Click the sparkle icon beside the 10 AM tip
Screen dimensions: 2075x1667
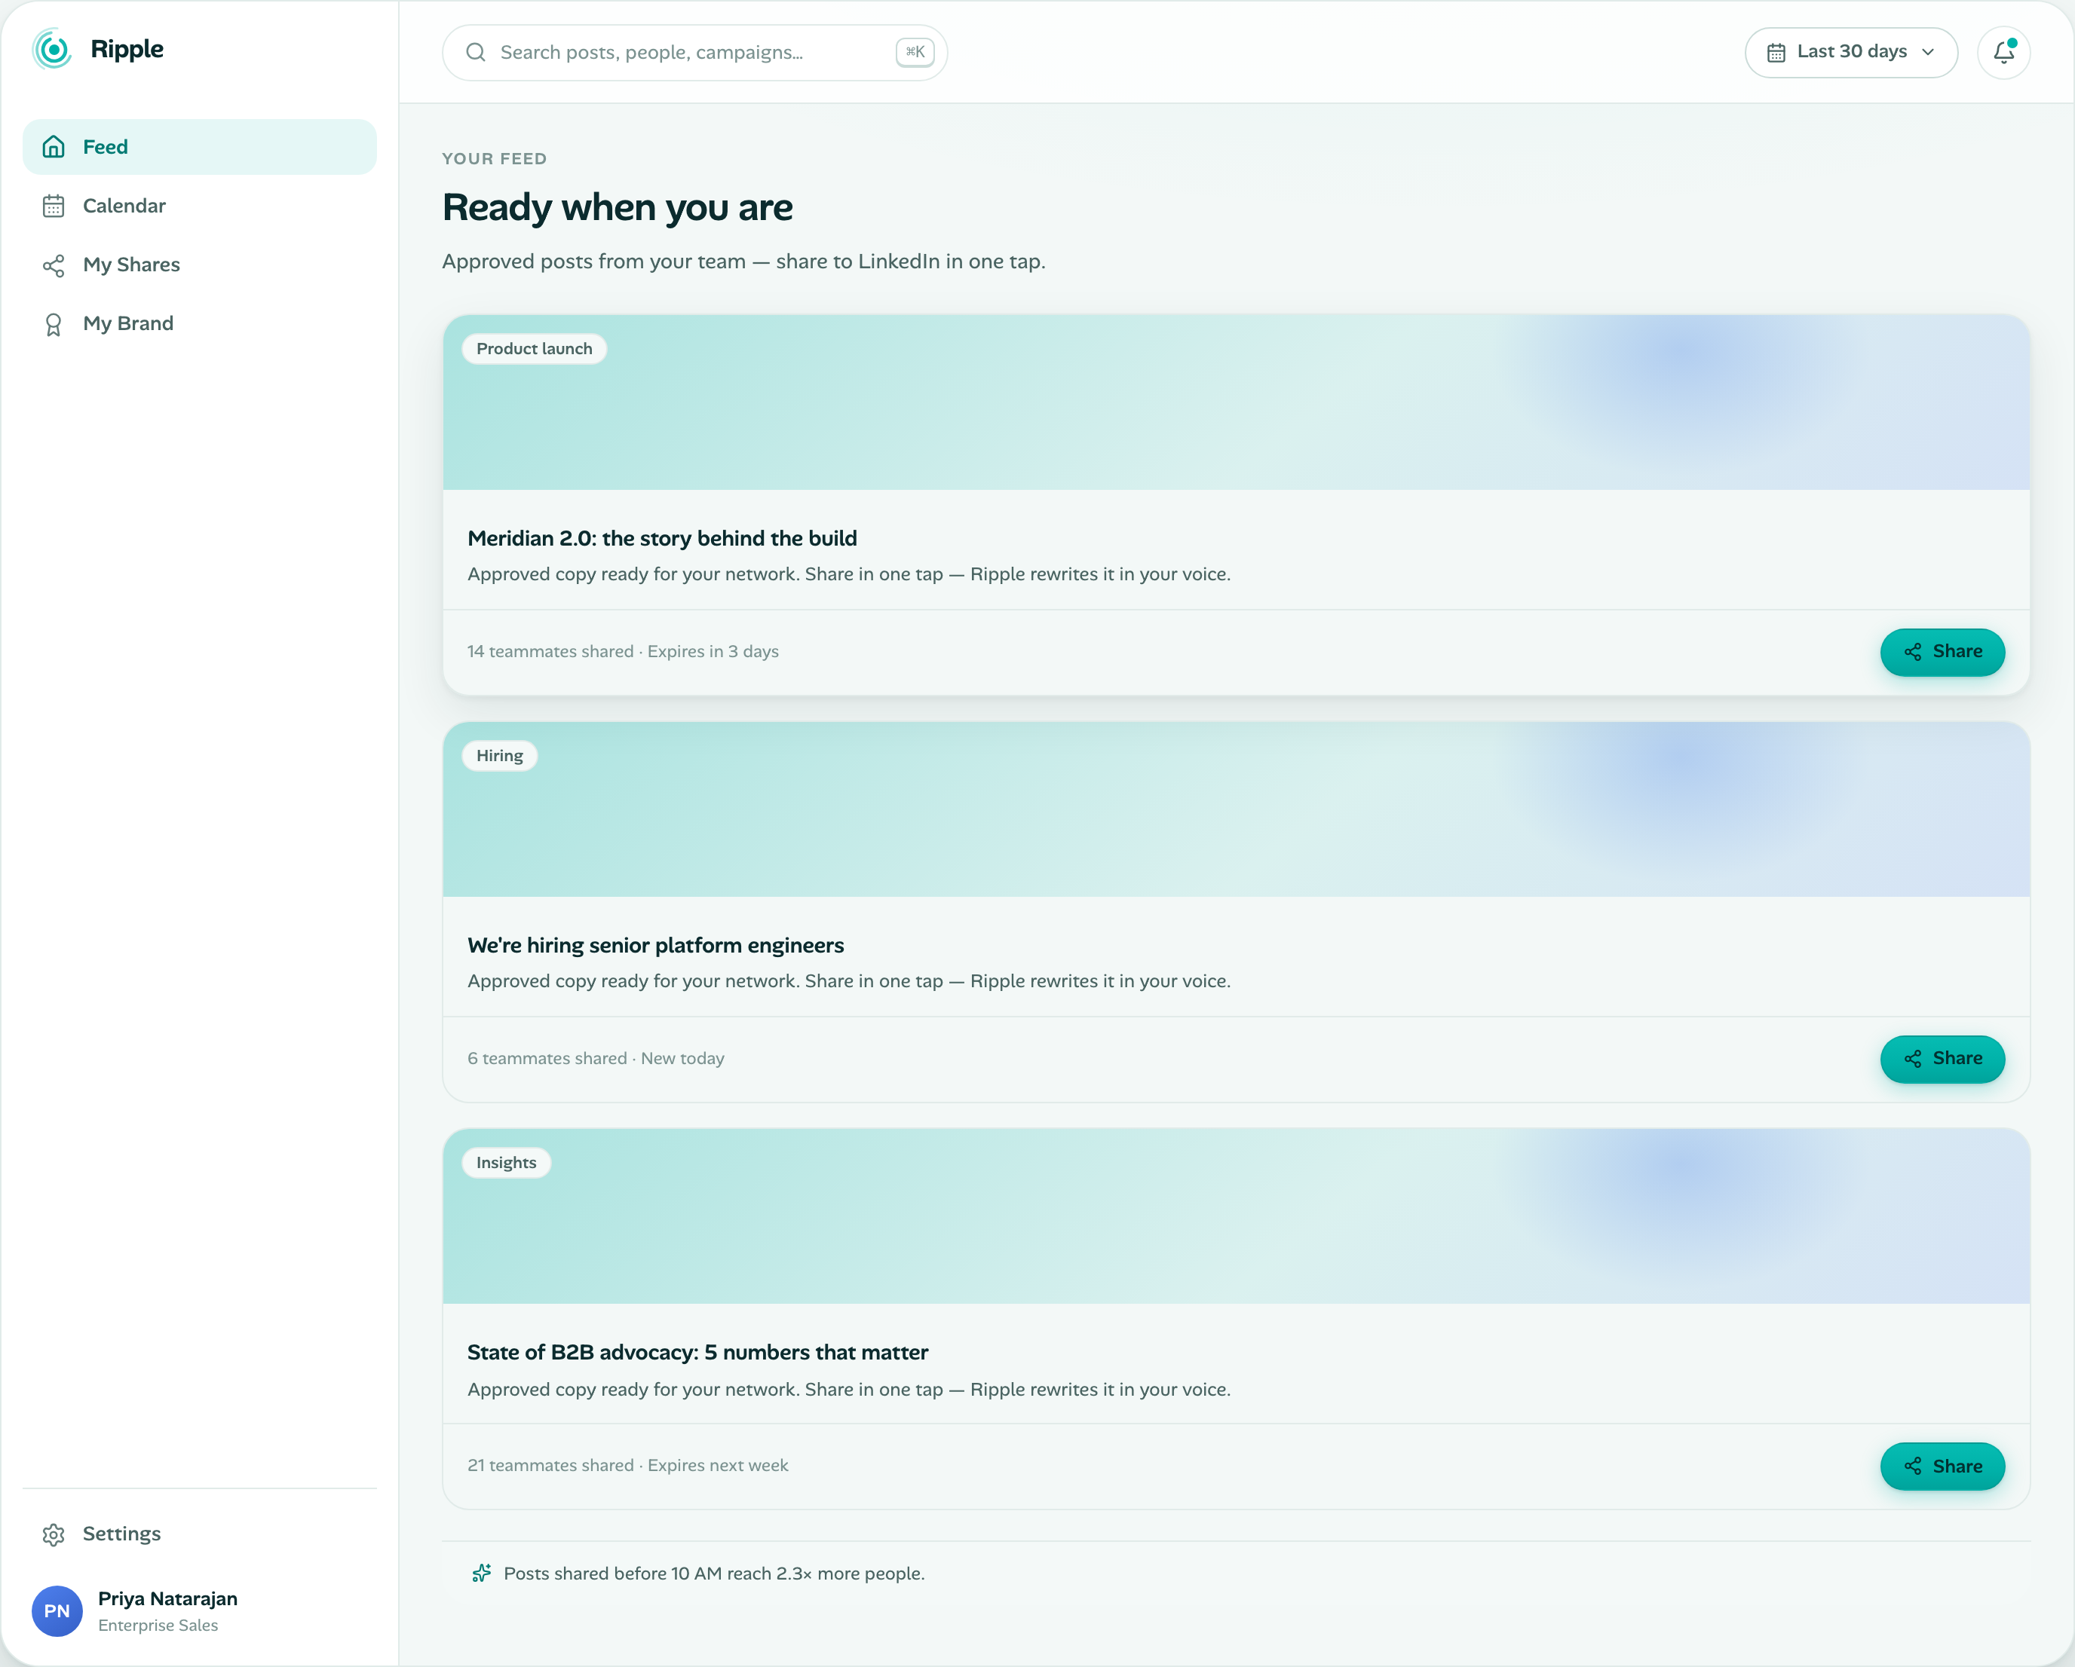[x=481, y=1574]
